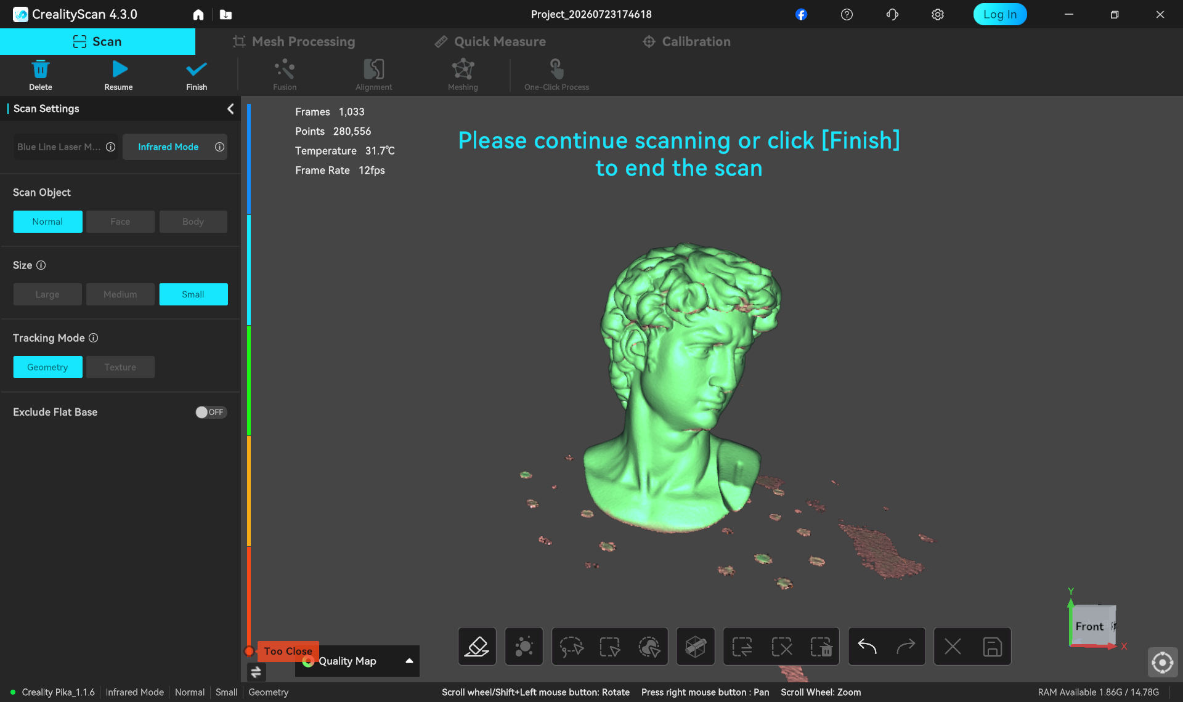Switch to Mesh Processing tab

click(294, 41)
